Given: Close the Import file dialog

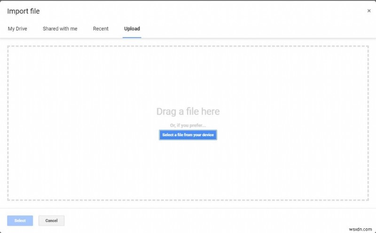Looking at the screenshot, I should coord(369,11).
